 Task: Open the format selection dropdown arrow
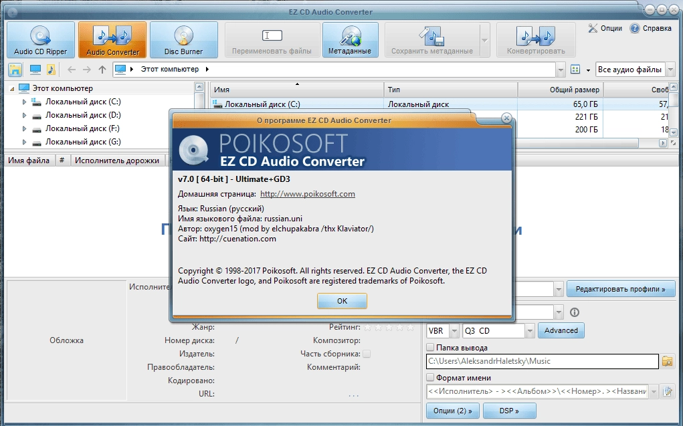coord(559,312)
